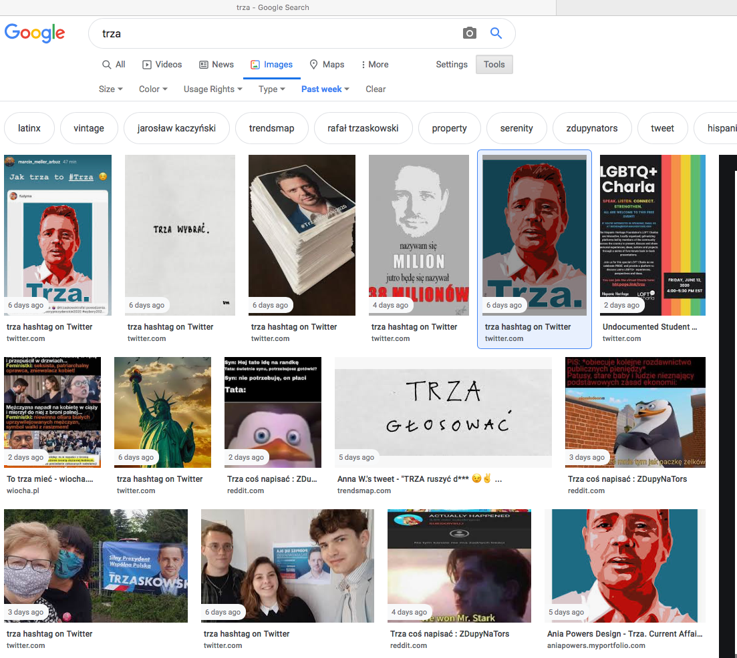Select the zdupynators suggestion chip

(592, 128)
